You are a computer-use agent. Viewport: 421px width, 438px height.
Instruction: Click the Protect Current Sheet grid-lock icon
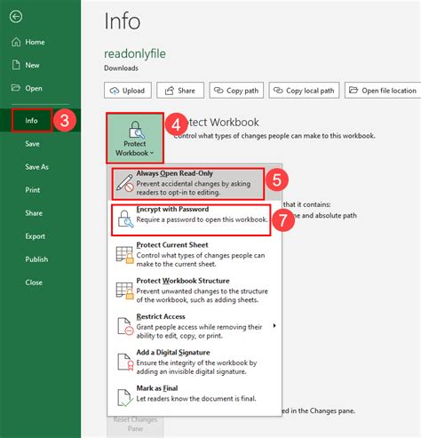(x=124, y=255)
